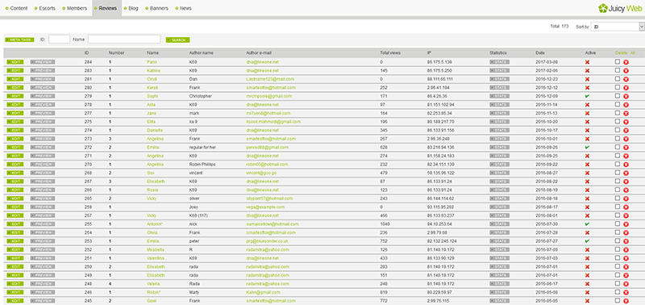This screenshot has width=645, height=305.
Task: Edit review 255 for AntoniA
Action: coord(15,224)
